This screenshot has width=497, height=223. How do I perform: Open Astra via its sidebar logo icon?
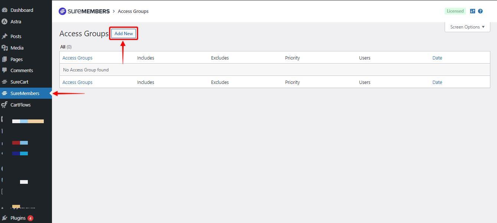click(4, 21)
